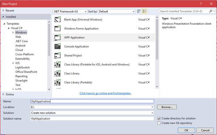Select the Reporting category

[x=21, y=76]
